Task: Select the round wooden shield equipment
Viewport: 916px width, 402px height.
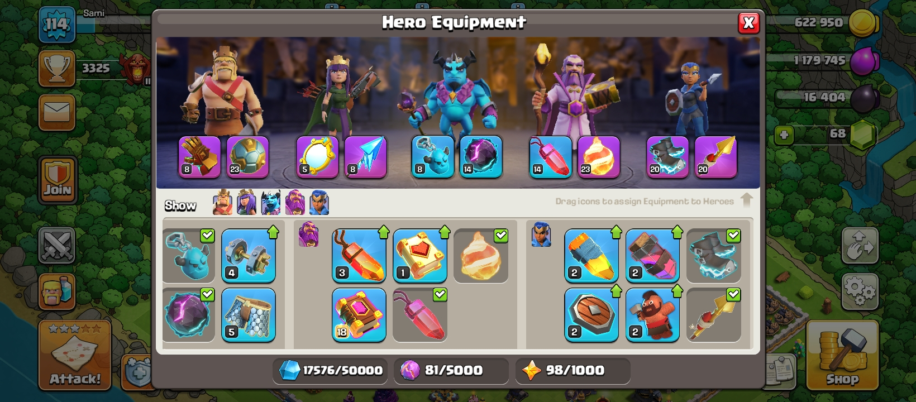Action: [591, 315]
